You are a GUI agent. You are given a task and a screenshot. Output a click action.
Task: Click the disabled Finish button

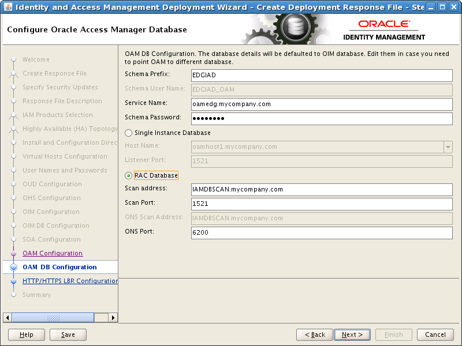point(394,335)
